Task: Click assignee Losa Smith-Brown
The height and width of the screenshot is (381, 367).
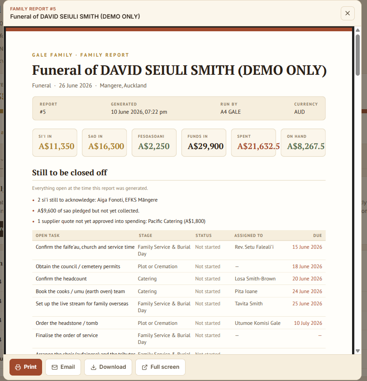Action: [255, 279]
